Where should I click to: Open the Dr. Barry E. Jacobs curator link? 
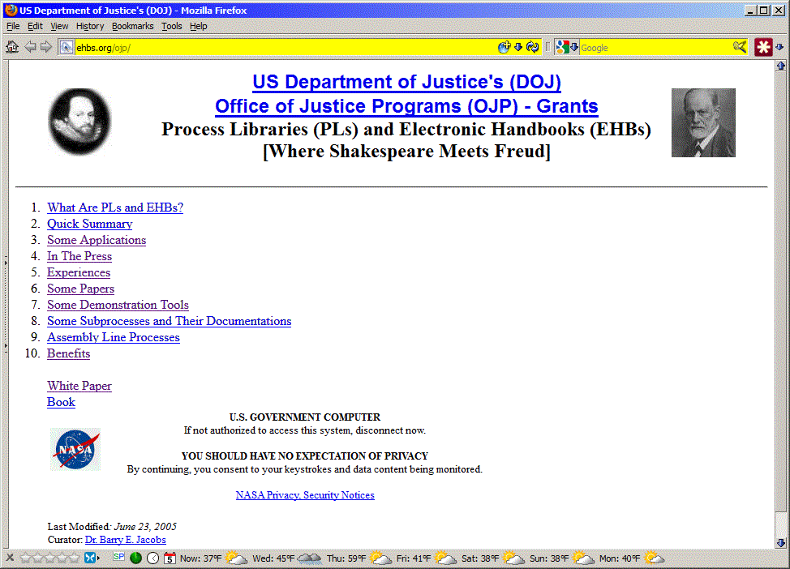click(x=126, y=540)
